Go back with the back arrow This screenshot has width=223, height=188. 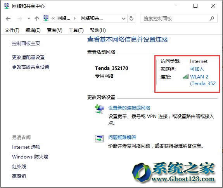pos(8,19)
